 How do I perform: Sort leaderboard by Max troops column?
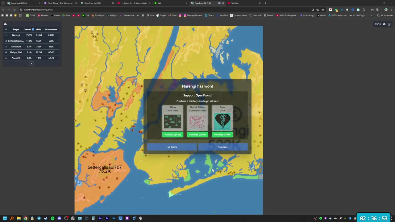[51, 29]
